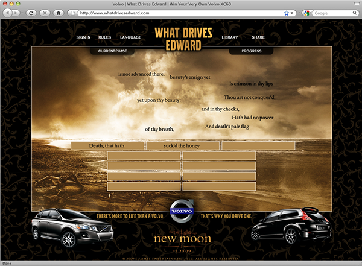The height and width of the screenshot is (266, 362).
Task: Focus the URL address bar
Action: pos(180,13)
